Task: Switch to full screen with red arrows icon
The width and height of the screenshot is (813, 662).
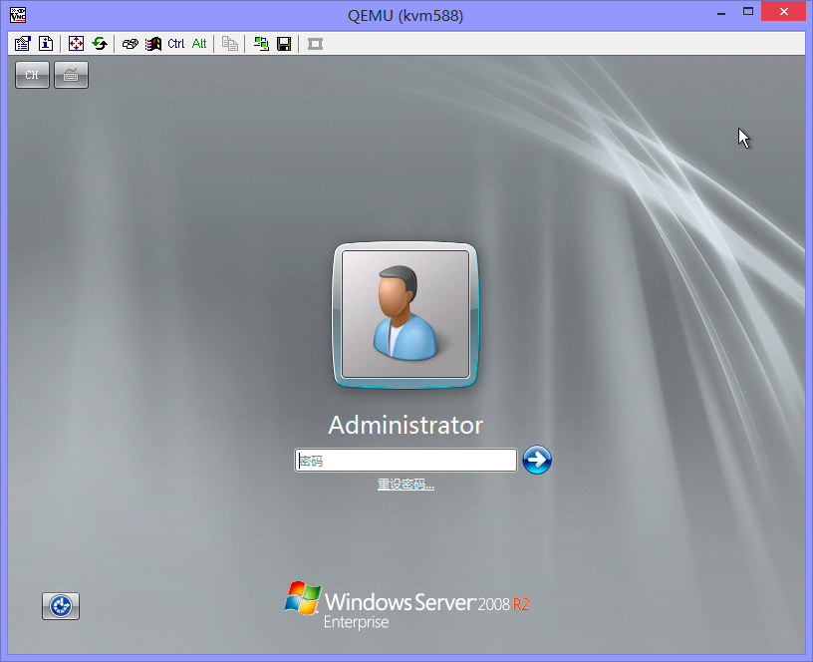Action: coord(76,44)
